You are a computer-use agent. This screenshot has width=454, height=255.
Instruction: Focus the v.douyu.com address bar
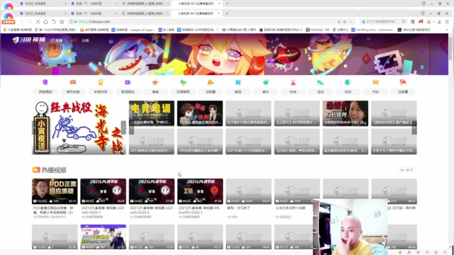click(202, 21)
